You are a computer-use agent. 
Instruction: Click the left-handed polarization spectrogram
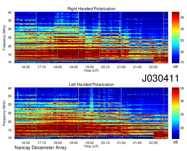click(x=91, y=113)
